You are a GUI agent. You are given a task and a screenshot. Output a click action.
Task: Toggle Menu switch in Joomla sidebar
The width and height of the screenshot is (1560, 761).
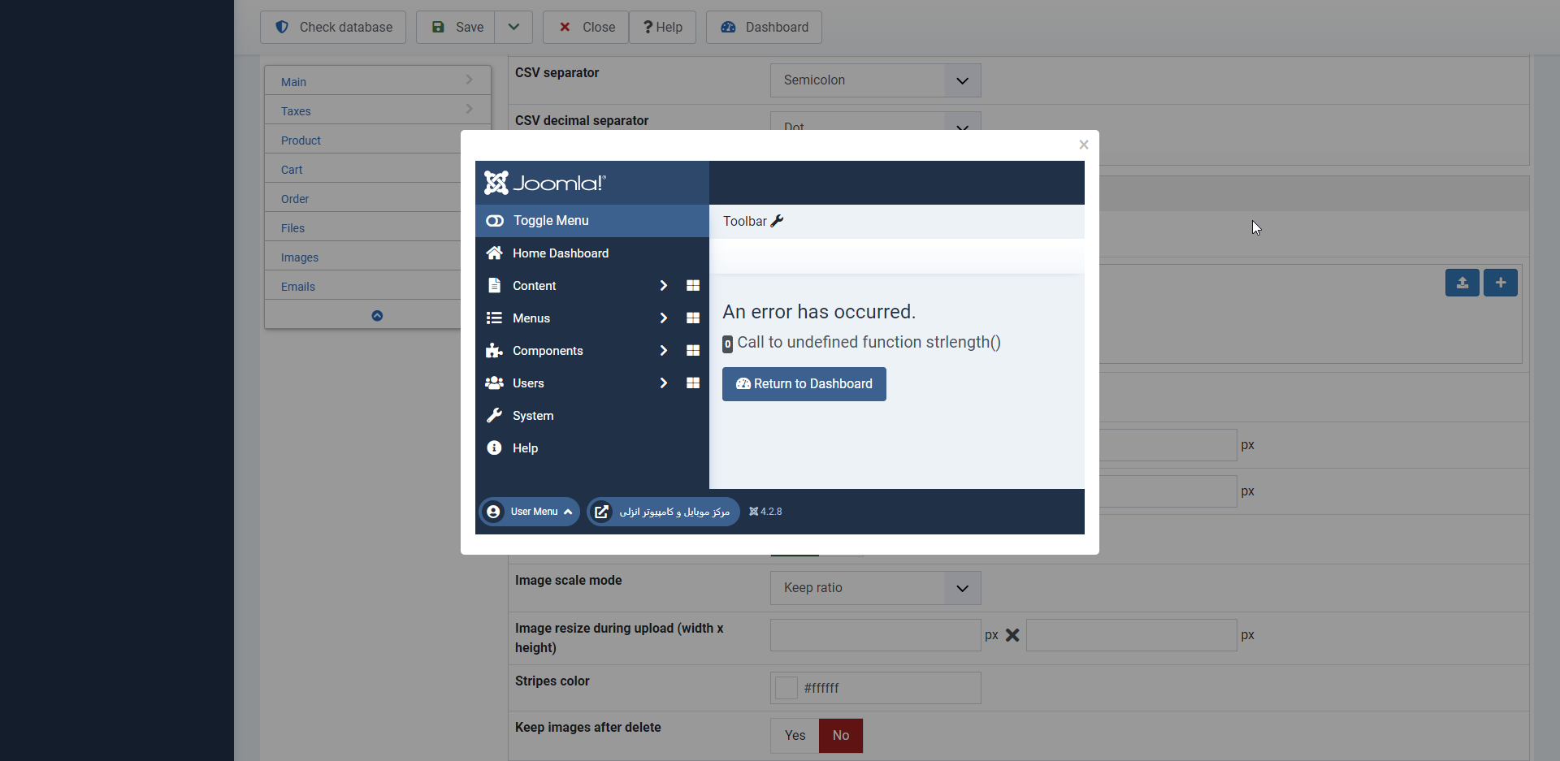pos(592,221)
